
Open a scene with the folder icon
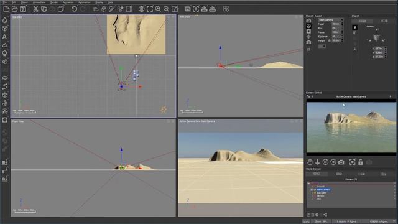[x=15, y=9]
